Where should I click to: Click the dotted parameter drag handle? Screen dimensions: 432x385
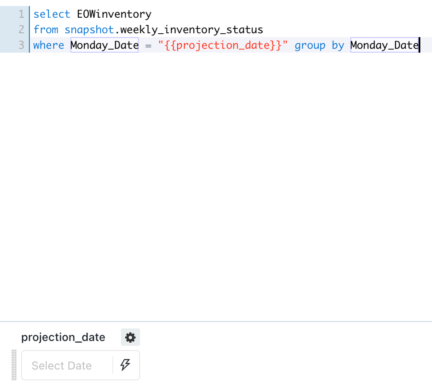pos(14,365)
